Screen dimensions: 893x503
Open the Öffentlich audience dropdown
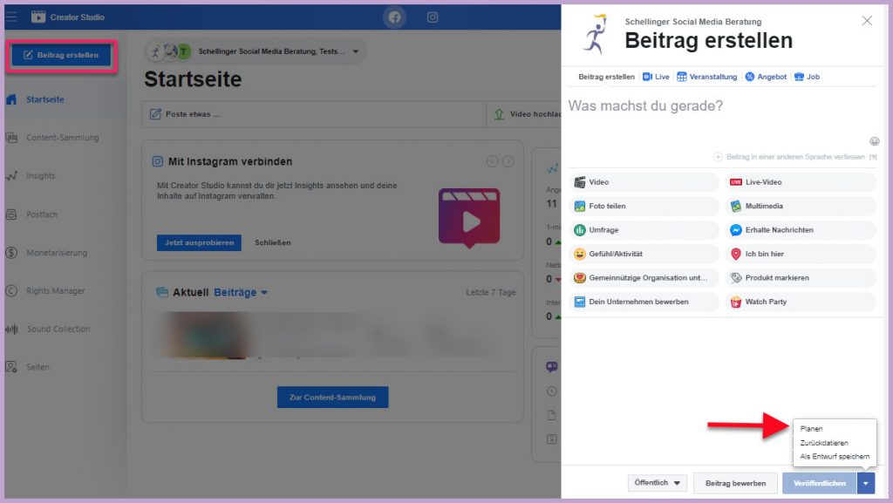(x=658, y=483)
